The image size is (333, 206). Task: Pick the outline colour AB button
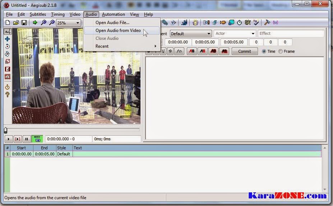pyautogui.click(x=213, y=51)
